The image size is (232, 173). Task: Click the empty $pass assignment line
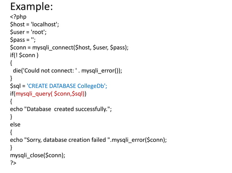(23, 40)
